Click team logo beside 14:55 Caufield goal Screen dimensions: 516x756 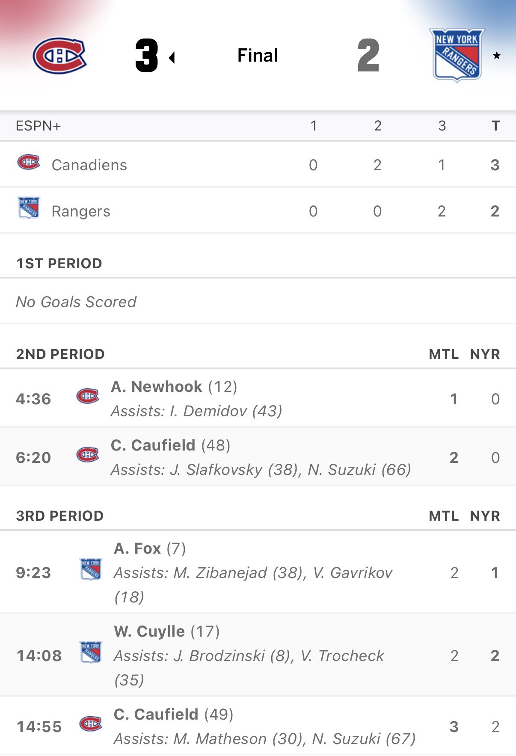(91, 724)
